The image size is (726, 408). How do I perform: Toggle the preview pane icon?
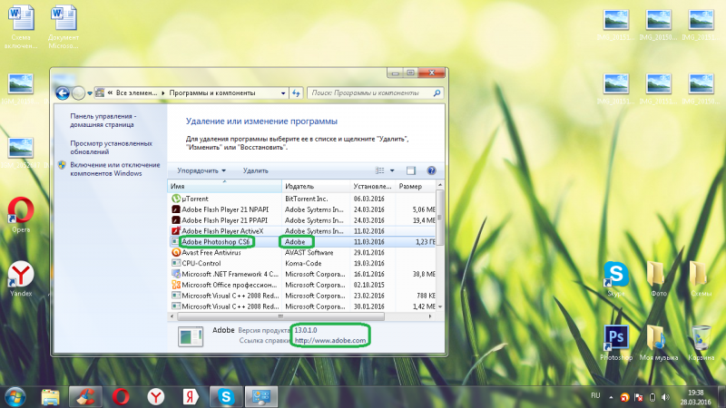pos(411,170)
